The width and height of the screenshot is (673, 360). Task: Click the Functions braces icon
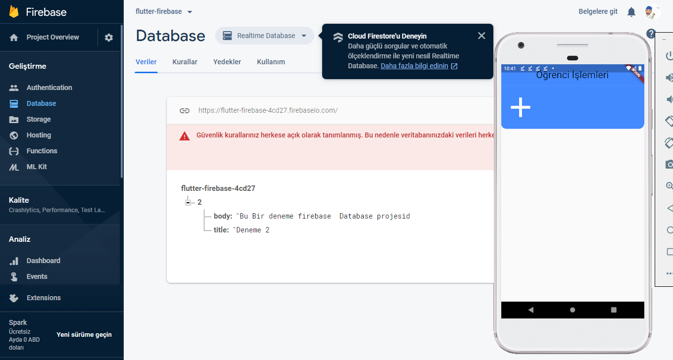(x=14, y=151)
